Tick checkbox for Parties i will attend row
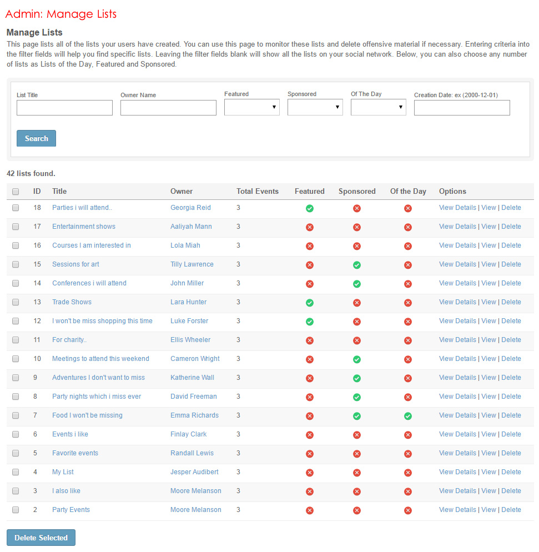Image resolution: width=539 pixels, height=552 pixels. click(16, 208)
